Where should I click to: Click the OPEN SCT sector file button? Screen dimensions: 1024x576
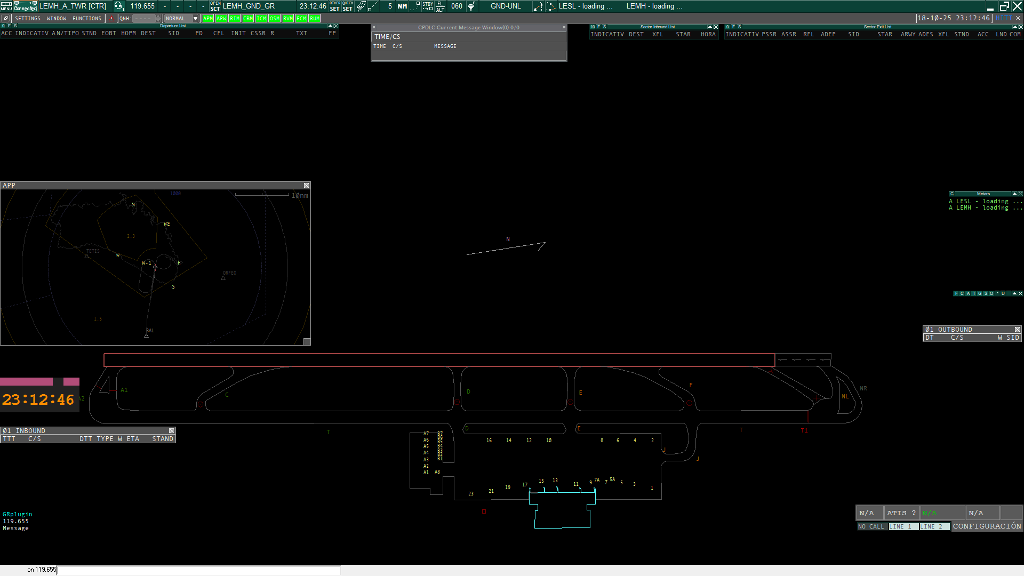click(215, 6)
